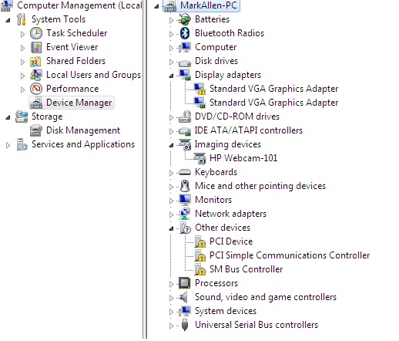399x341 pixels.
Task: Collapse the System Tools node
Action: [x=8, y=20]
